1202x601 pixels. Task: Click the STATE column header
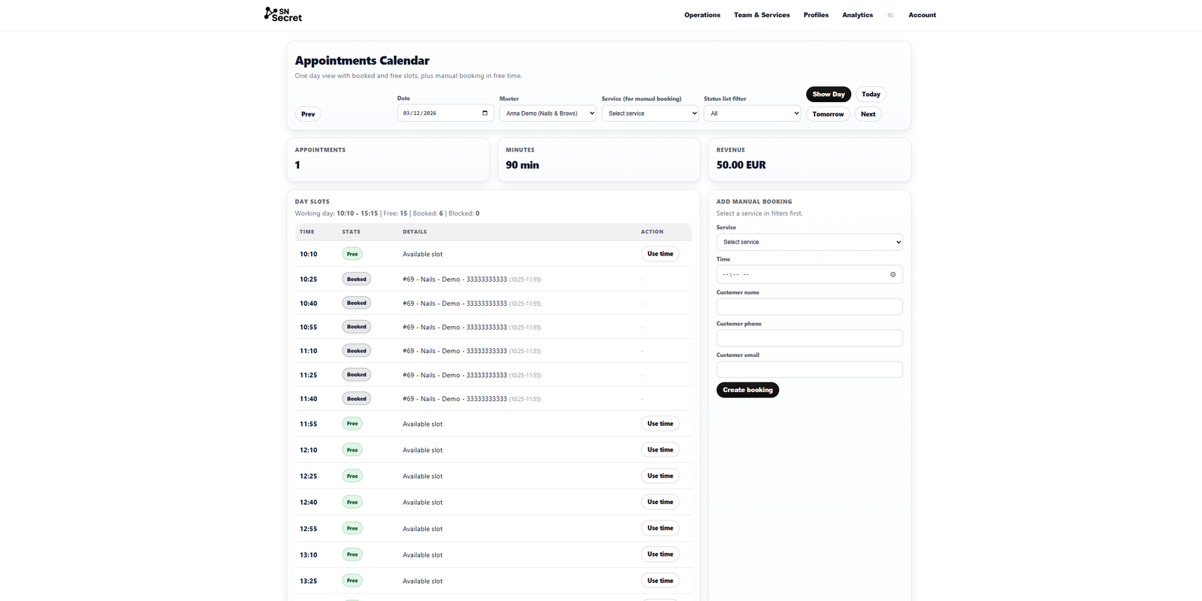351,232
